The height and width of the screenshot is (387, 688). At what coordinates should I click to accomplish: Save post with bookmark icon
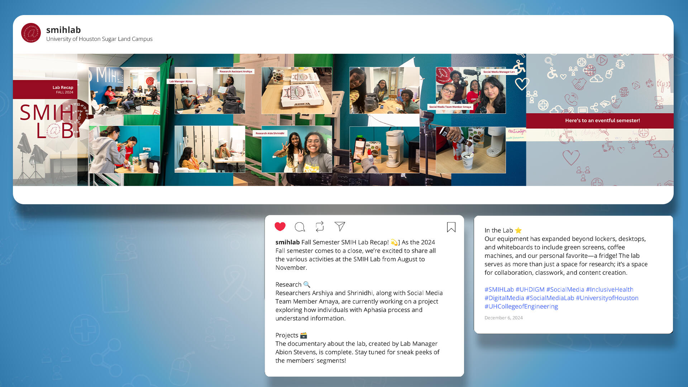point(451,227)
